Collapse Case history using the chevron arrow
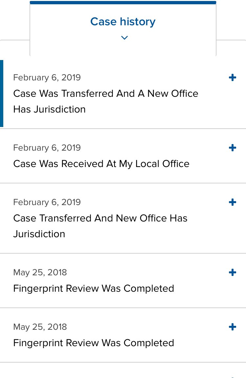This screenshot has height=378, width=246. (x=124, y=38)
